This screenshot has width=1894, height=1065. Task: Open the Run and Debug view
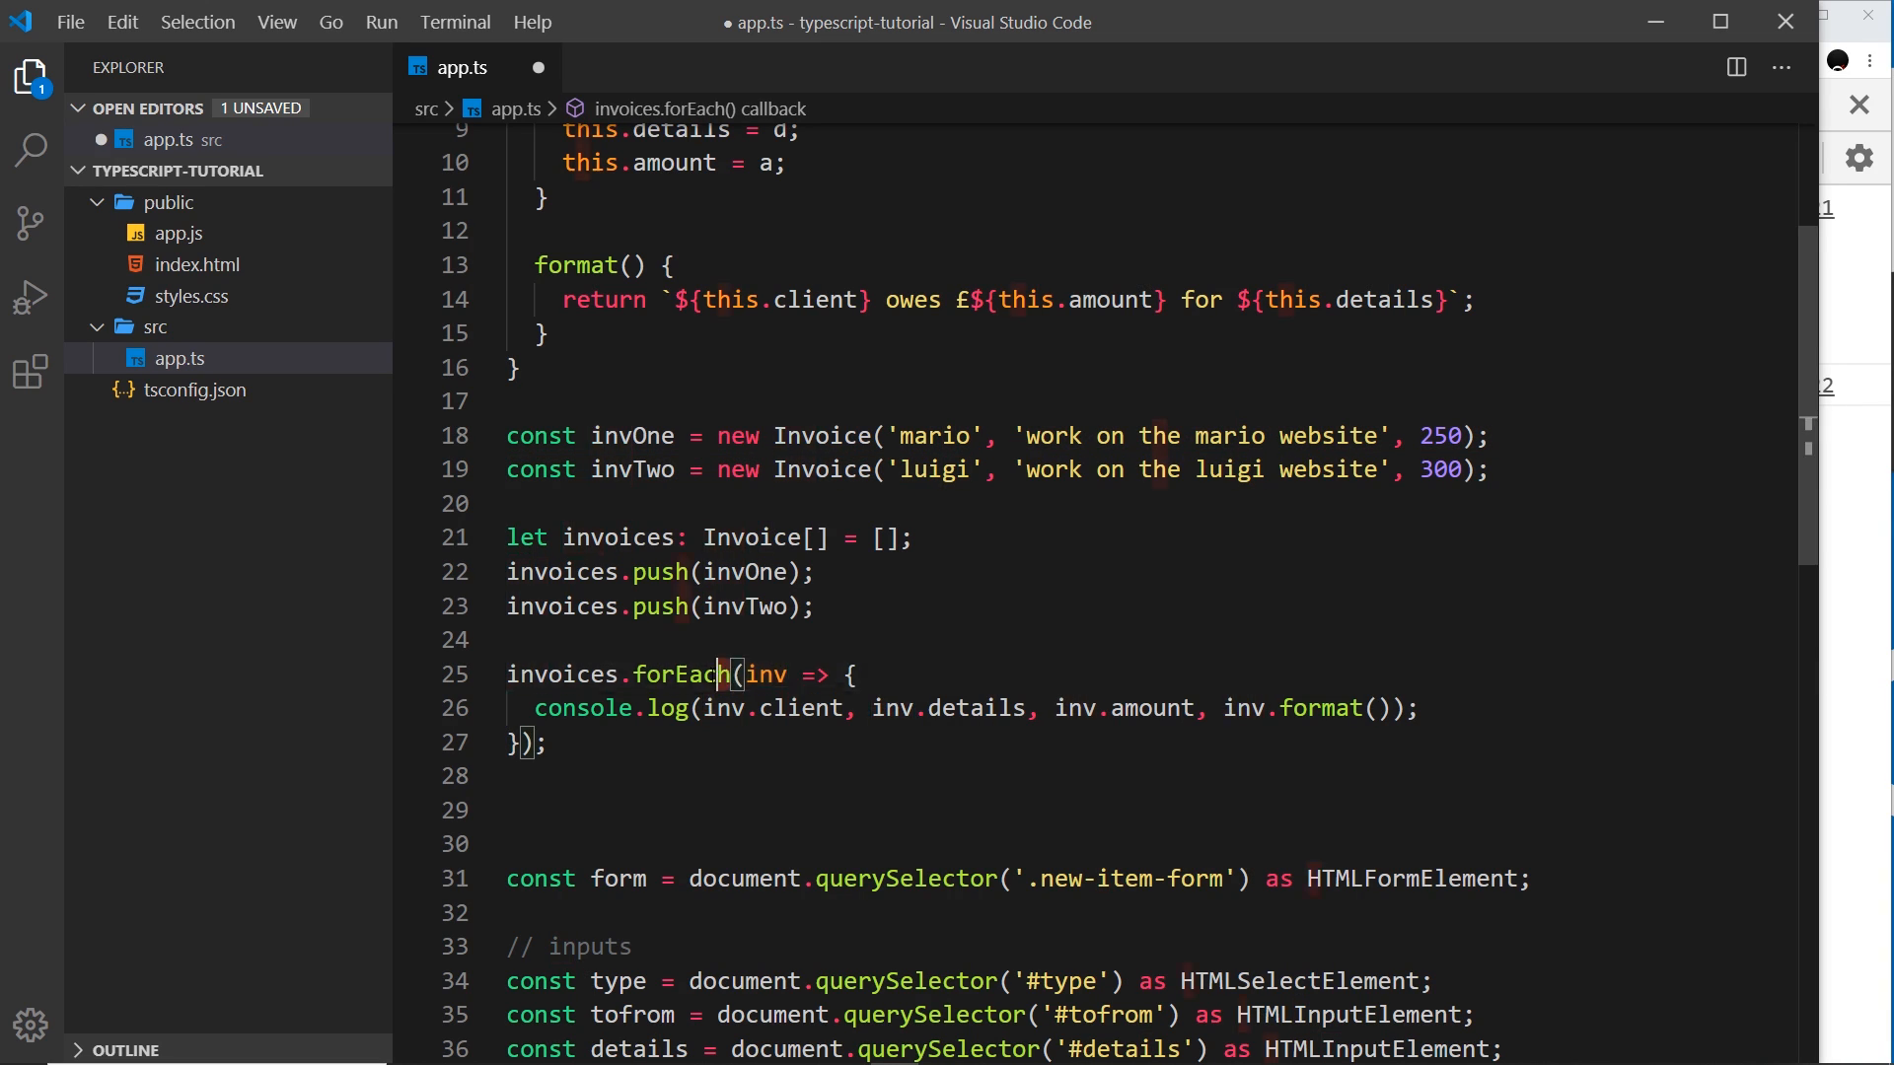point(32,297)
